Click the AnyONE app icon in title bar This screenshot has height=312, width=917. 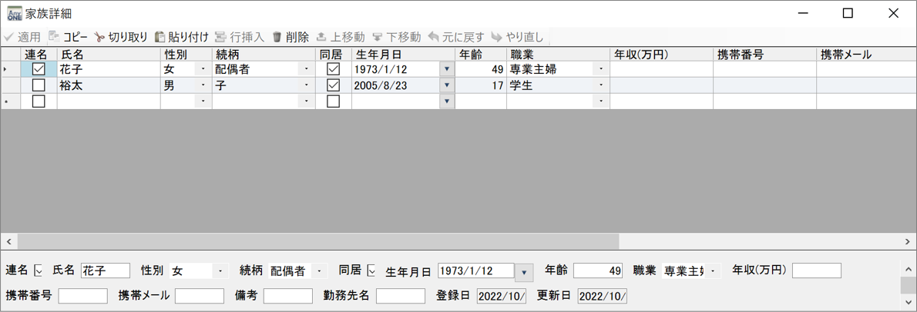13,13
